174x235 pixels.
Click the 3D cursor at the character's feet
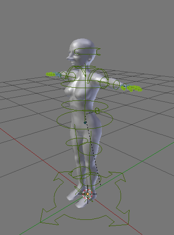pos(87,194)
